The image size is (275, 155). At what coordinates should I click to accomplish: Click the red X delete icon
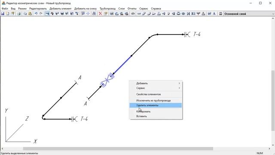100,13
